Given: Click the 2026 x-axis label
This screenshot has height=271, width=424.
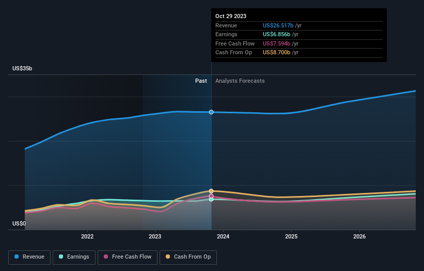Looking at the screenshot, I should click(x=359, y=237).
